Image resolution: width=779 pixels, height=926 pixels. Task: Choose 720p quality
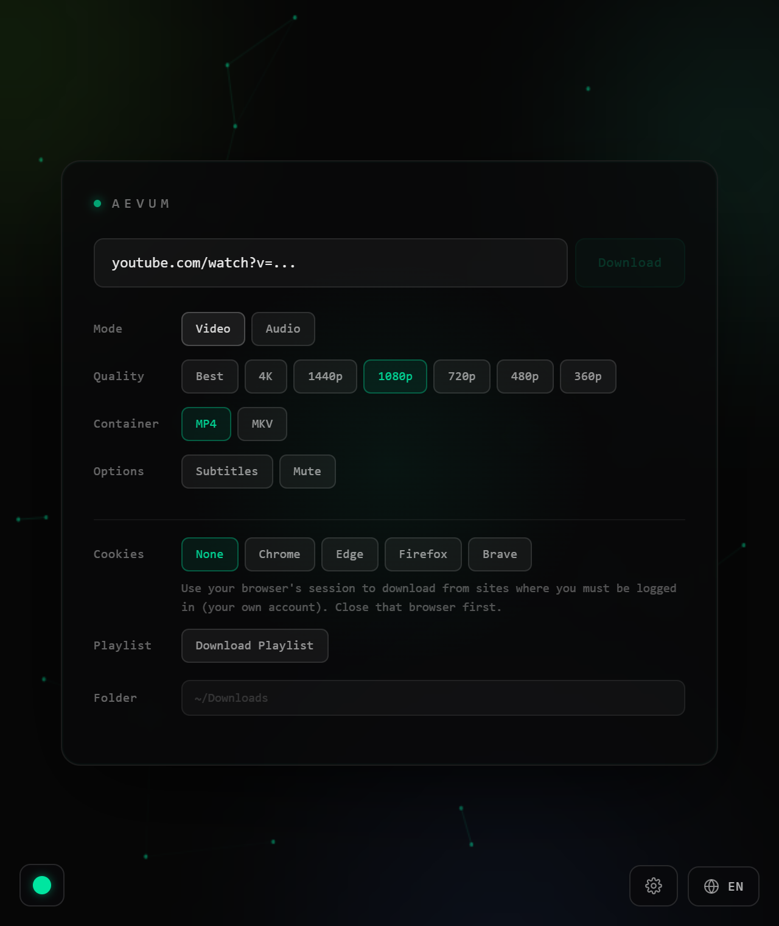[461, 376]
